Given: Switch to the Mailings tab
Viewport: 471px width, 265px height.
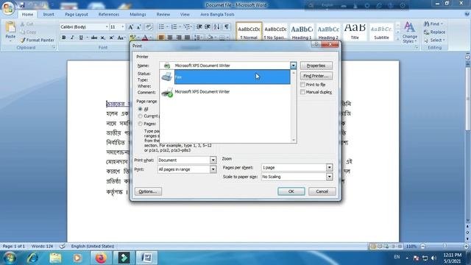Looking at the screenshot, I should [138, 15].
